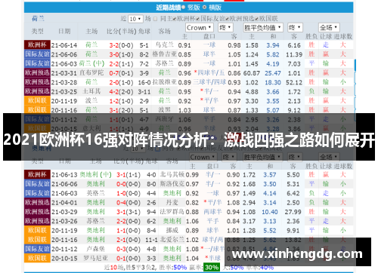Click the 3-1 score against 北马其顿
The width and height of the screenshot is (378, 273).
121,175
